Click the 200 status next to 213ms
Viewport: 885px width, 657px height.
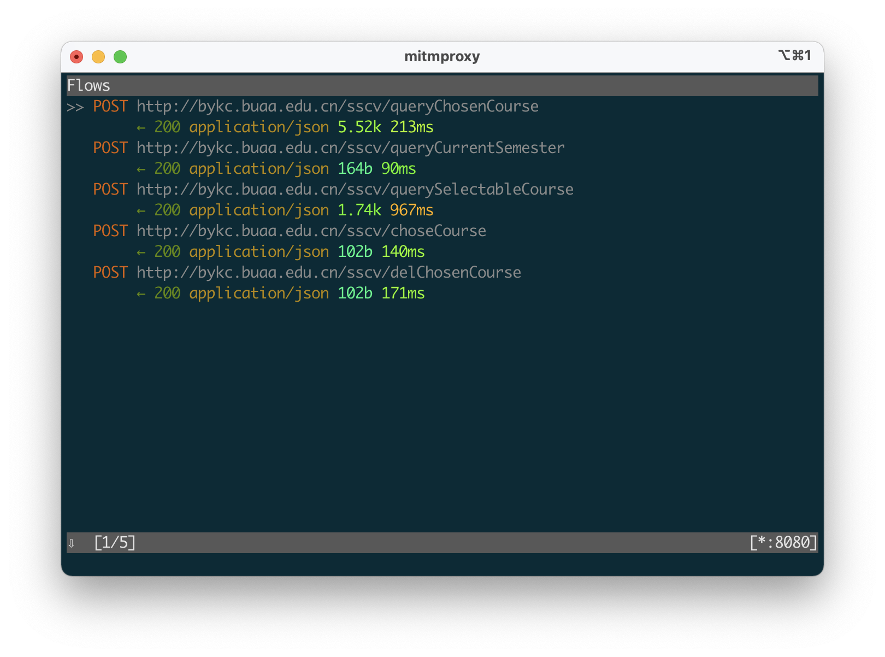pos(167,127)
